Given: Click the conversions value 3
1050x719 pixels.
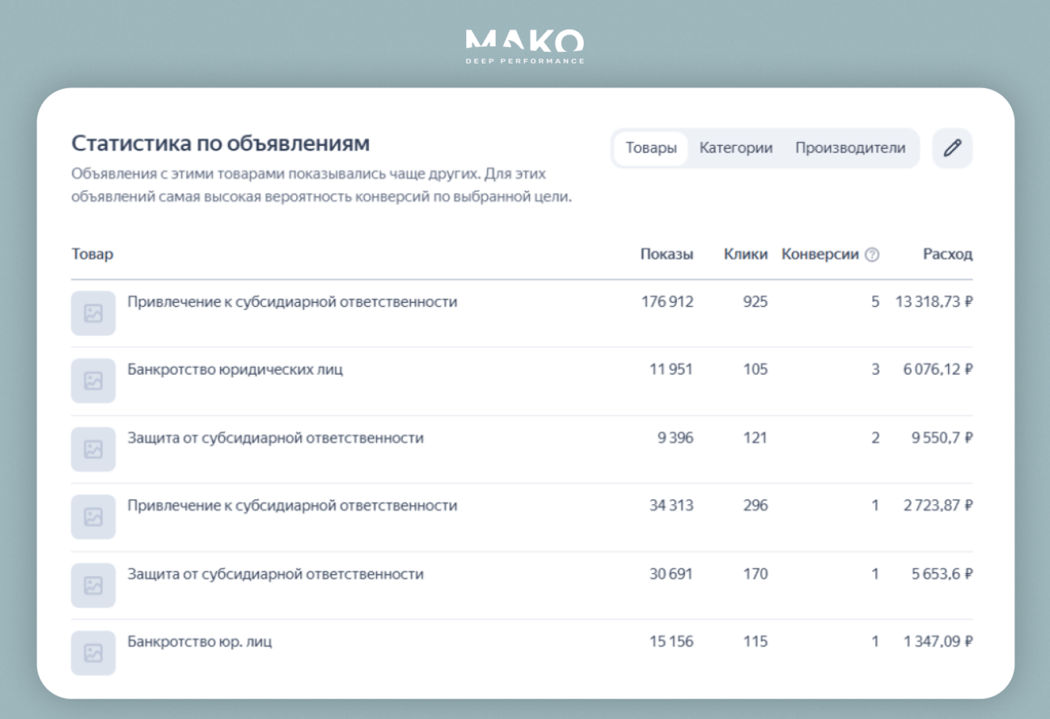Looking at the screenshot, I should click(x=875, y=369).
